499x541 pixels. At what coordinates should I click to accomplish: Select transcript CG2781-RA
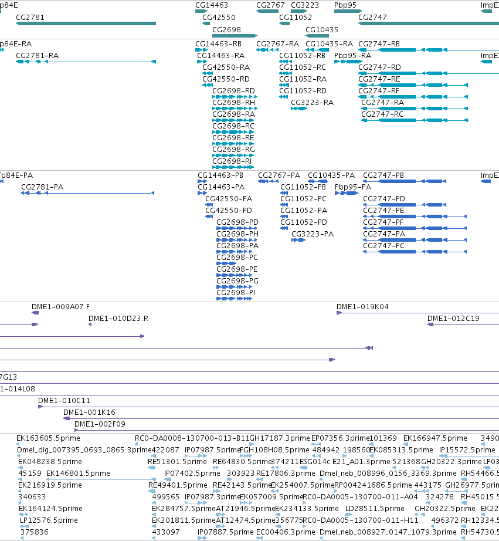(38, 56)
